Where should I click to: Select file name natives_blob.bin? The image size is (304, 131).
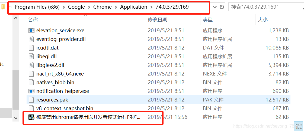[55, 83]
